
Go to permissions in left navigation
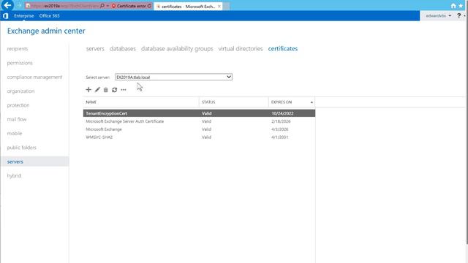(x=20, y=63)
